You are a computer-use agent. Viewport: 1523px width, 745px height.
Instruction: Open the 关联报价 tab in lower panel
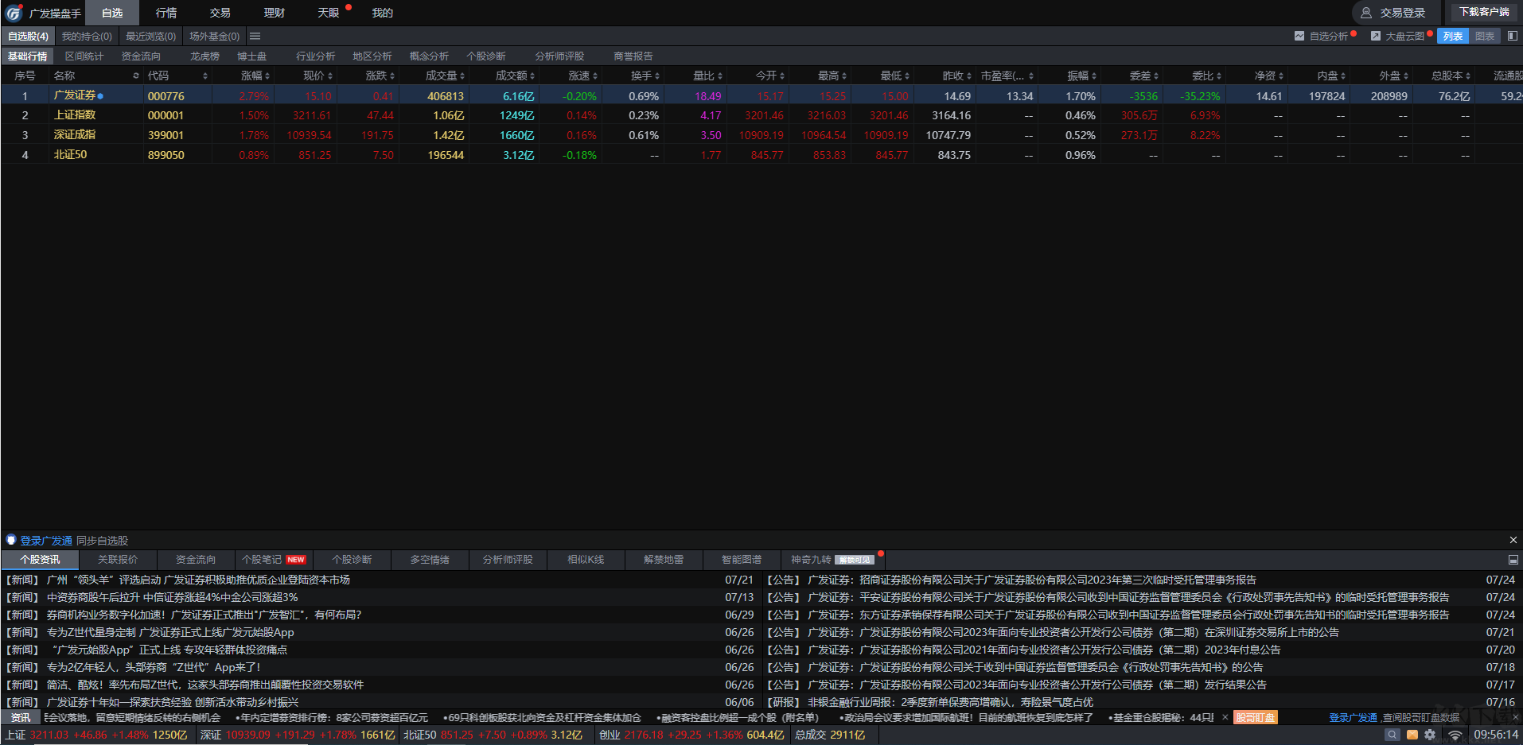(118, 560)
